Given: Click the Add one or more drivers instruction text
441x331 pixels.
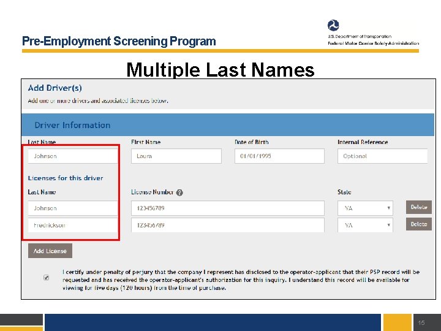Looking at the screenshot, I should (x=98, y=101).
